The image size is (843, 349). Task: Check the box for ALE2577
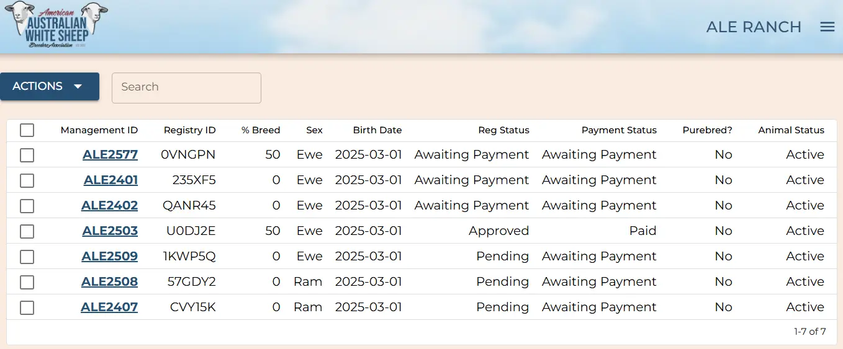click(x=27, y=155)
